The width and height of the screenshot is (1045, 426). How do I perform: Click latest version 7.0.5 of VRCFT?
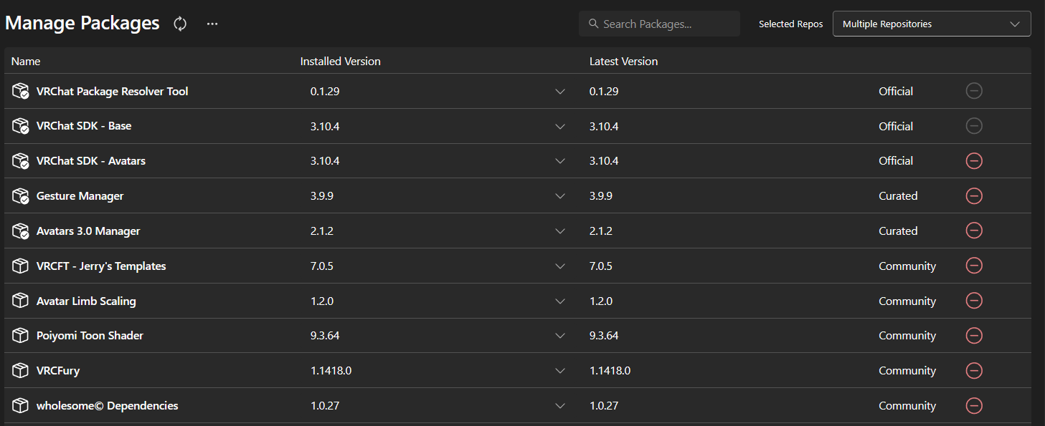(x=601, y=266)
